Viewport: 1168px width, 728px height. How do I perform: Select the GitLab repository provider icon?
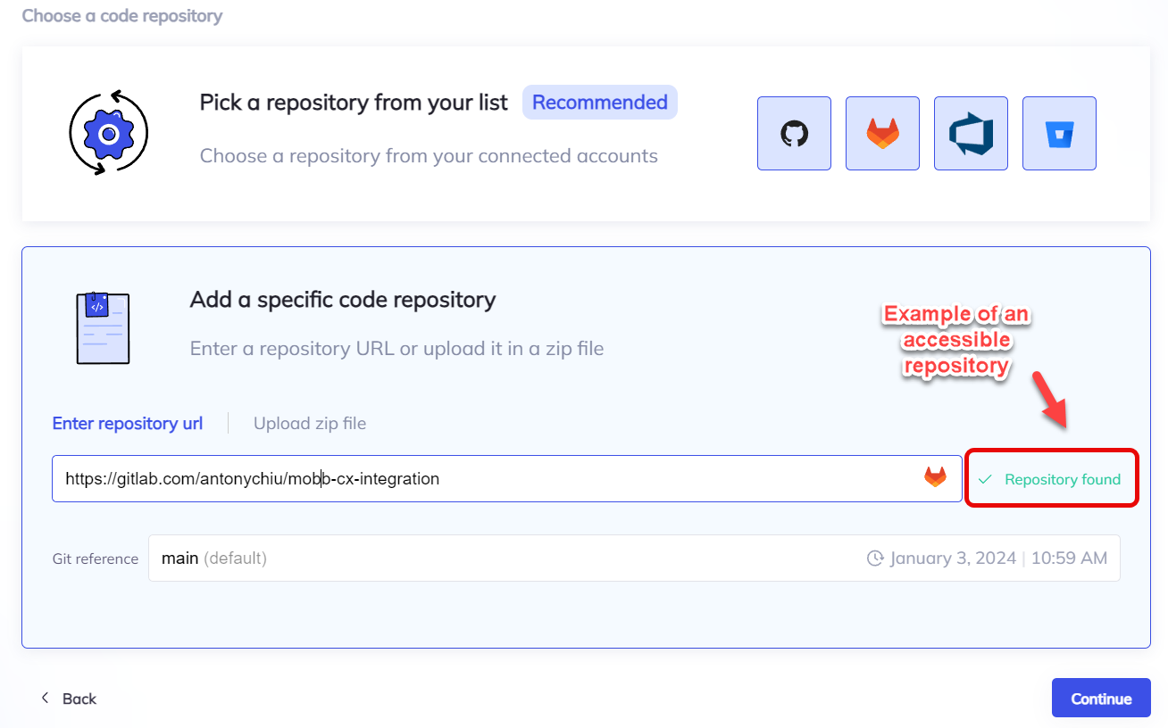pyautogui.click(x=882, y=134)
